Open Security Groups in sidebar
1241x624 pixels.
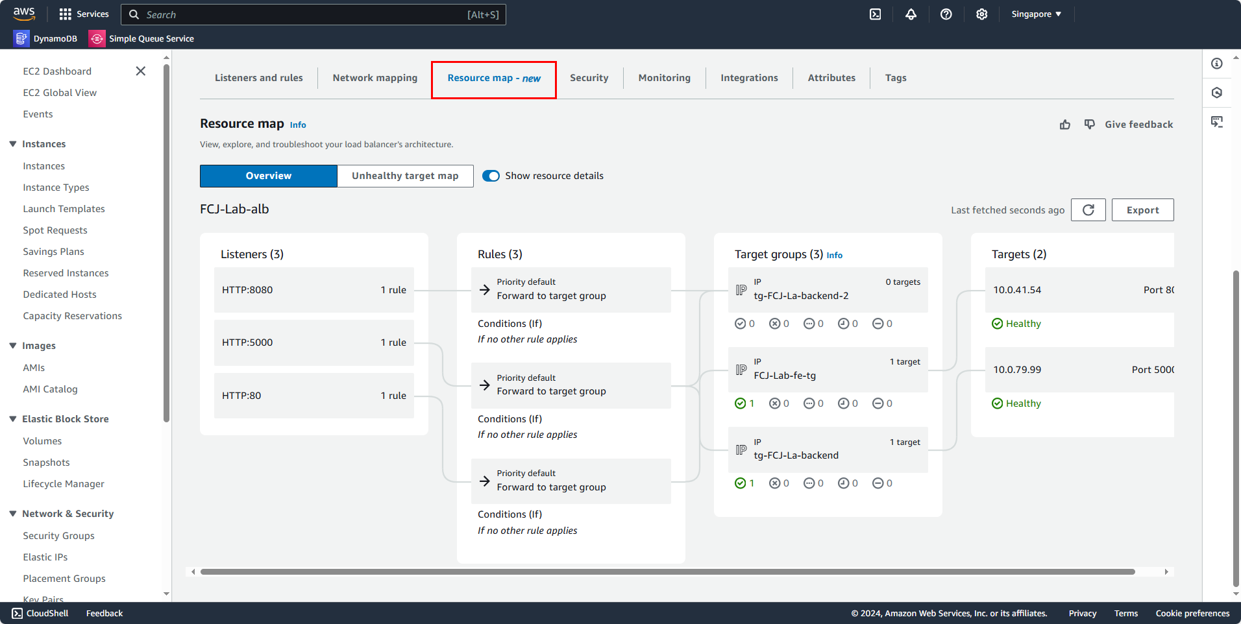coord(58,536)
